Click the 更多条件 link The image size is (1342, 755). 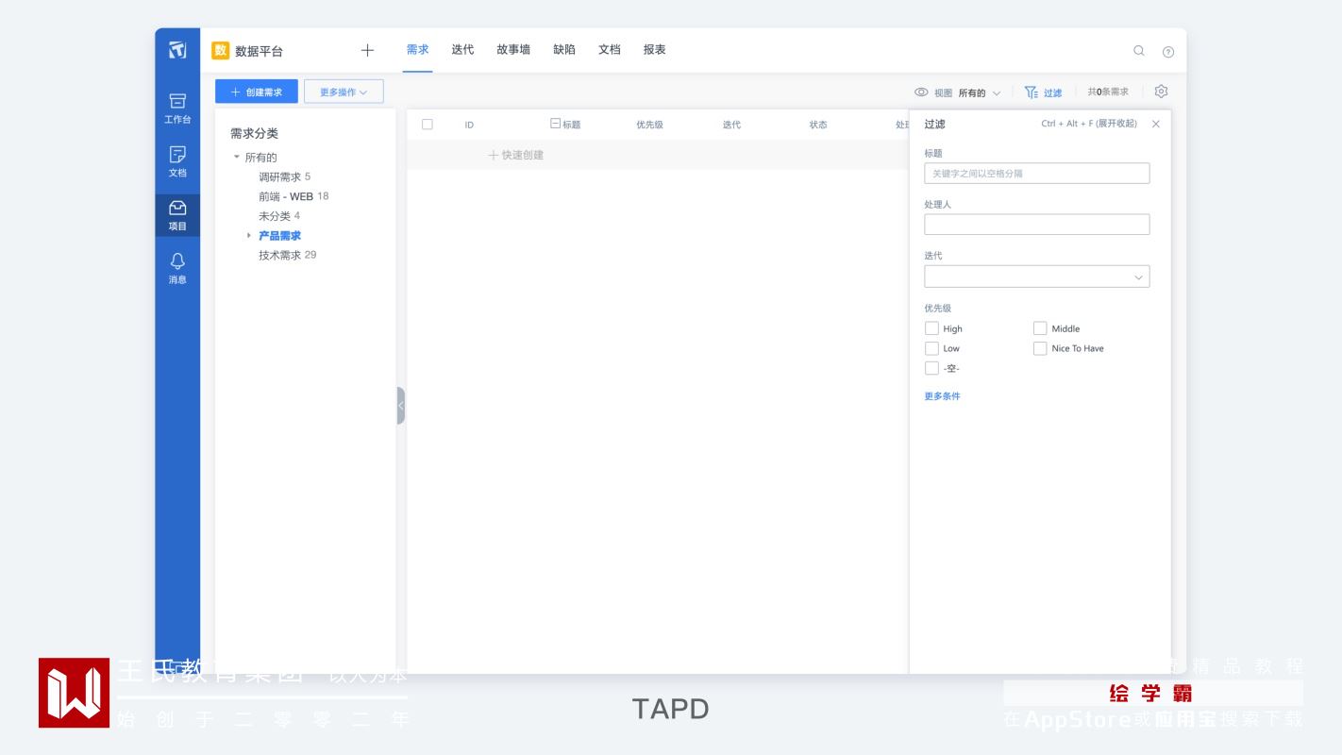pos(942,396)
